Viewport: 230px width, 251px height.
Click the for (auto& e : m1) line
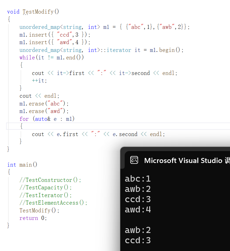[x=47, y=119]
